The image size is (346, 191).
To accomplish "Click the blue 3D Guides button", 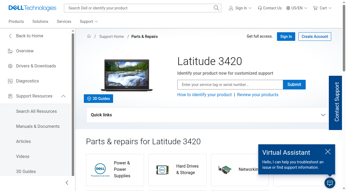I will (98, 99).
